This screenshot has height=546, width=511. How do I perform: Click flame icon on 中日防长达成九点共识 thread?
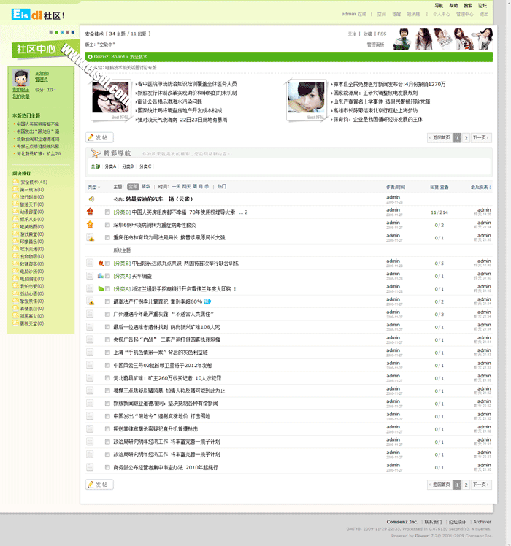[101, 263]
